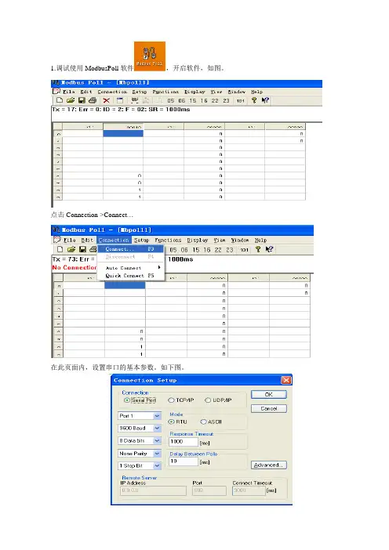Viewport: 389px width, 550px height.
Task: Click function 15 button in first screenshot toolbar
Action: (193, 100)
